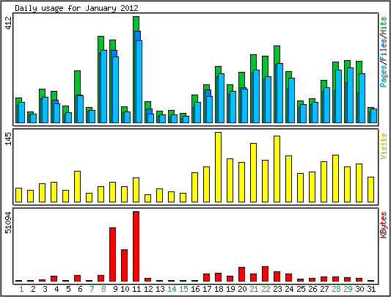Viewport: 391px width, 297px height.
Task: Click the red KBytes bar for day 22
Action: (266, 274)
